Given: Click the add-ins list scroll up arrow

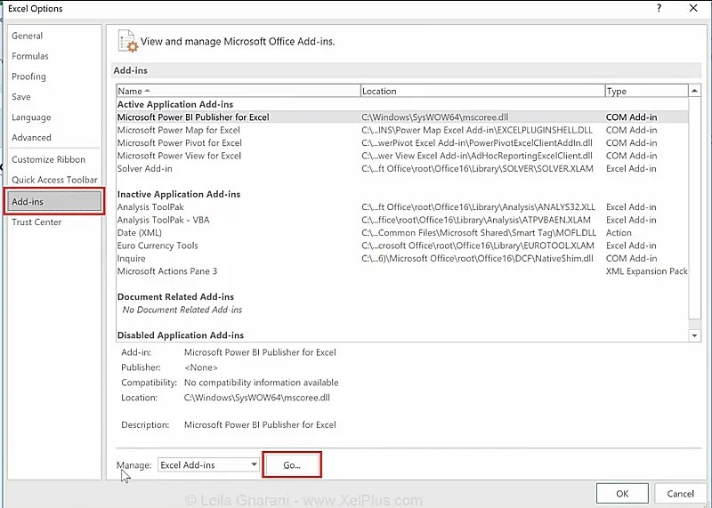Looking at the screenshot, I should coord(694,91).
